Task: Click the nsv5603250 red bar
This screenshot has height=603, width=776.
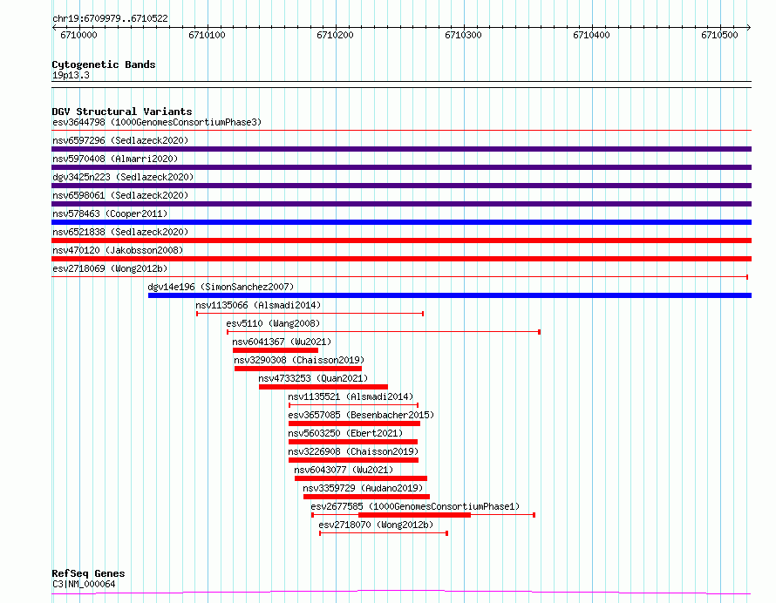Action: (353, 442)
